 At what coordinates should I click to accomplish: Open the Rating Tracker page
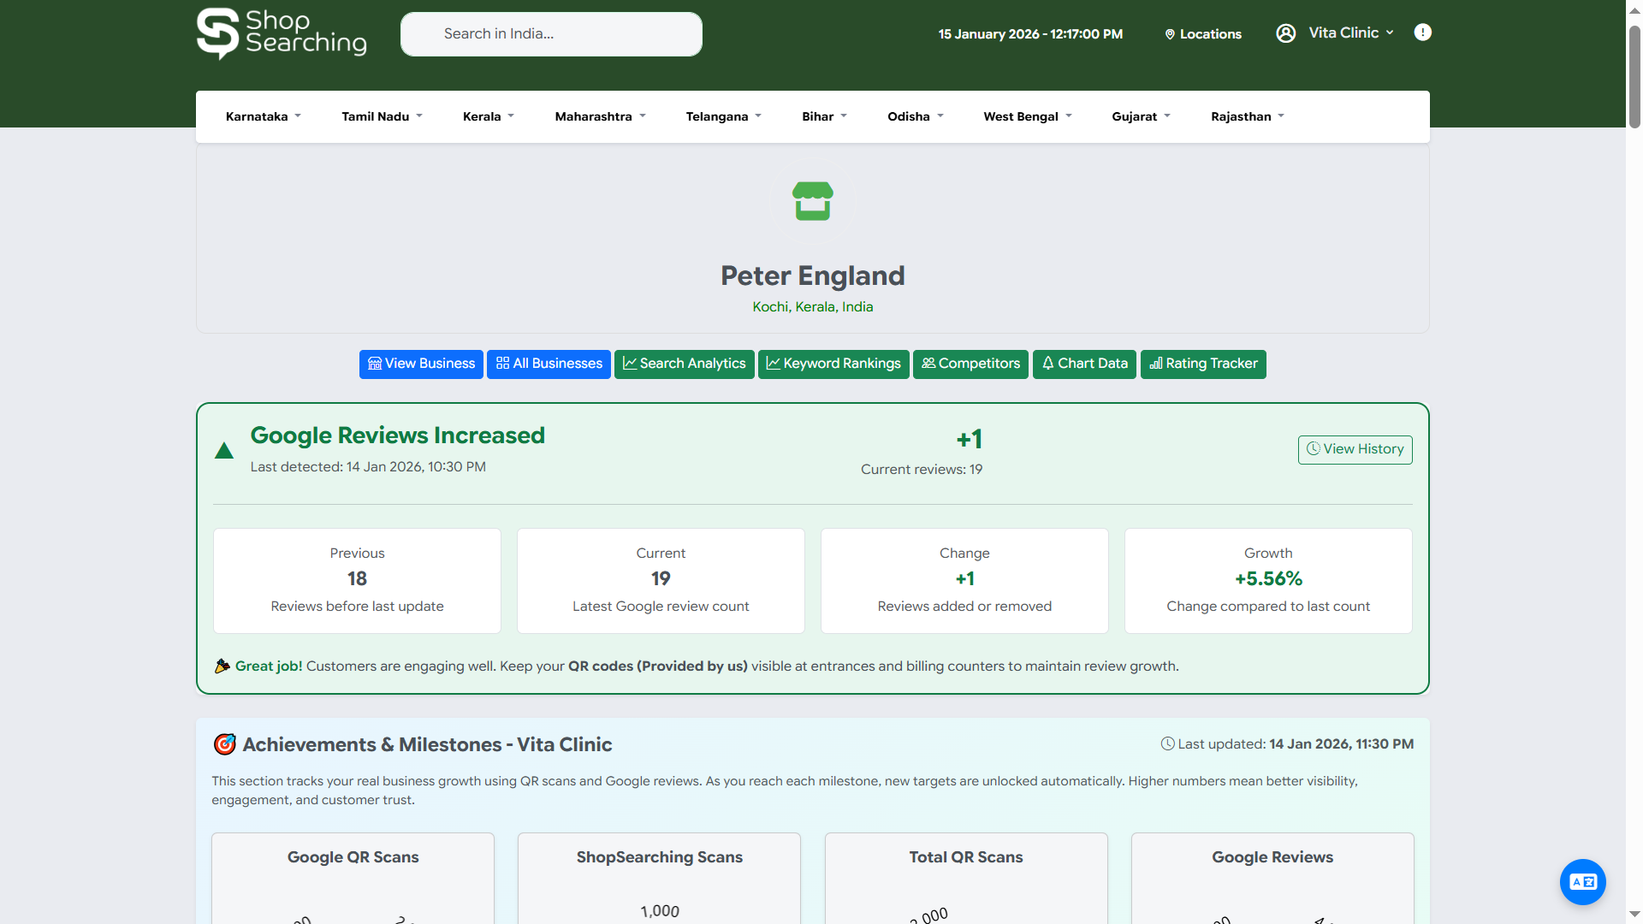(1202, 364)
